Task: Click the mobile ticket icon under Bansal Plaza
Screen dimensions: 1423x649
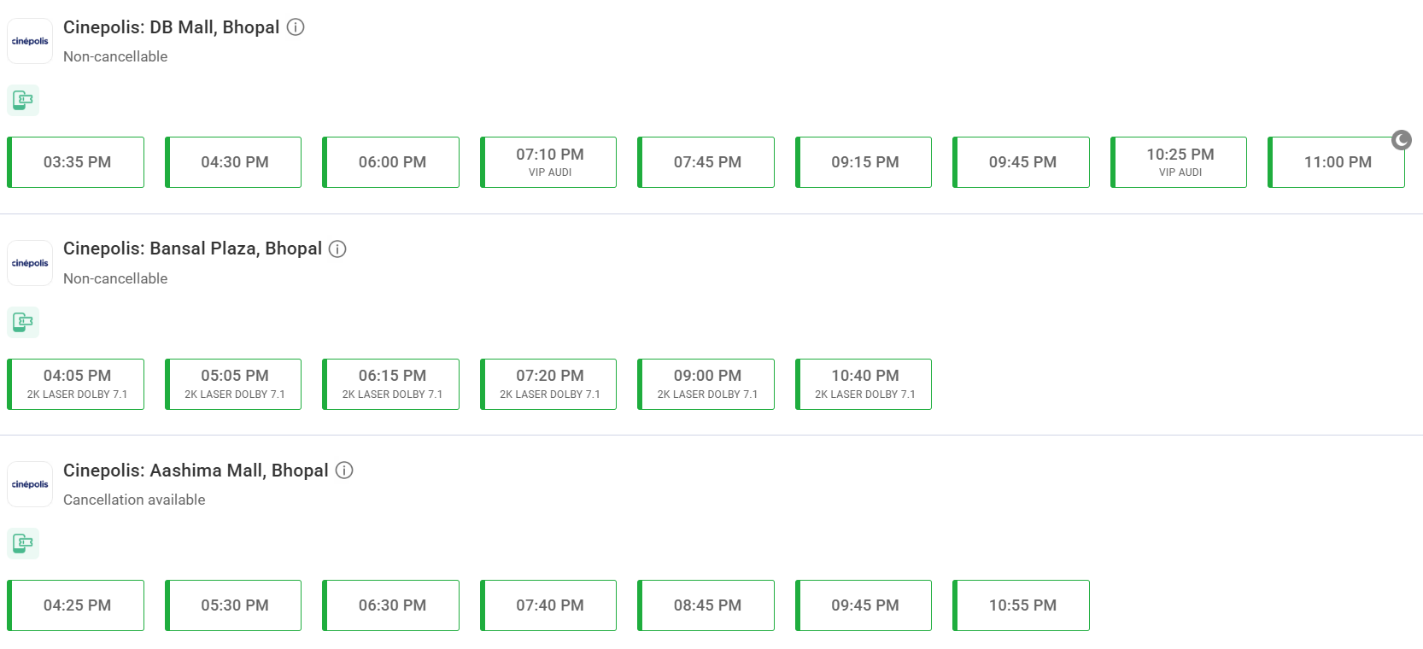Action: (23, 322)
